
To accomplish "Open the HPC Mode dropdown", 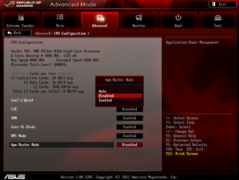I will [x=130, y=136].
